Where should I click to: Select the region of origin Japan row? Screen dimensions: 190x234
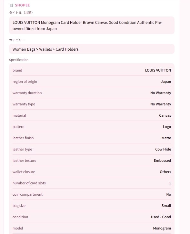(92, 82)
